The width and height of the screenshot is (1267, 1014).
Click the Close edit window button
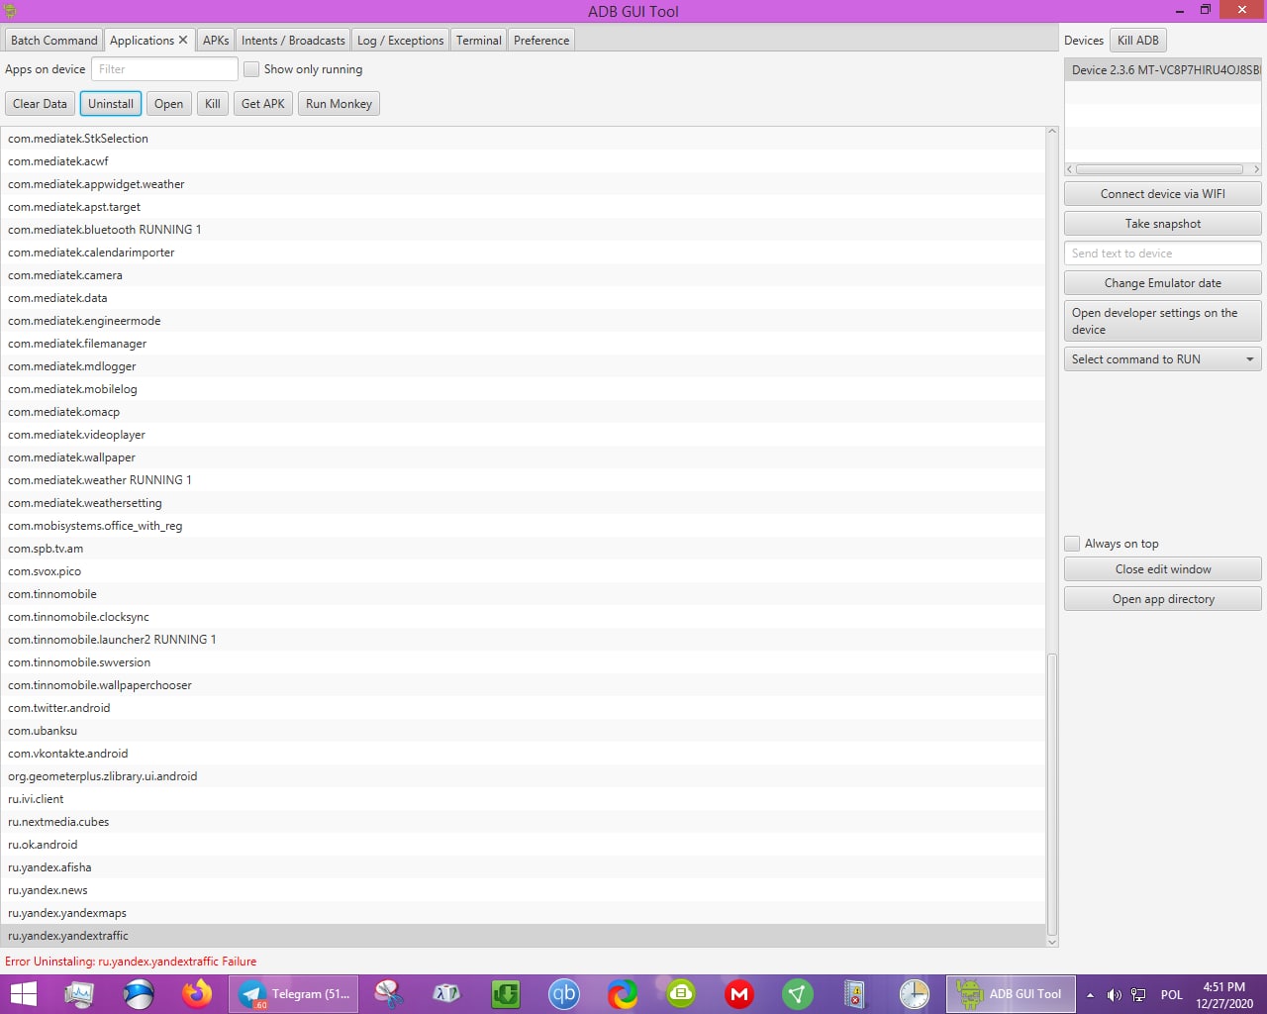1162,569
